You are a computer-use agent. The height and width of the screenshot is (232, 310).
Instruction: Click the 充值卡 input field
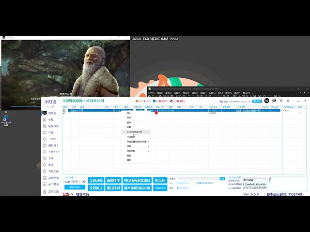[197, 178]
